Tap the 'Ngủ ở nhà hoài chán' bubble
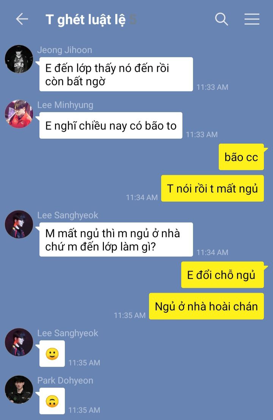This screenshot has height=420, width=273. point(207,306)
